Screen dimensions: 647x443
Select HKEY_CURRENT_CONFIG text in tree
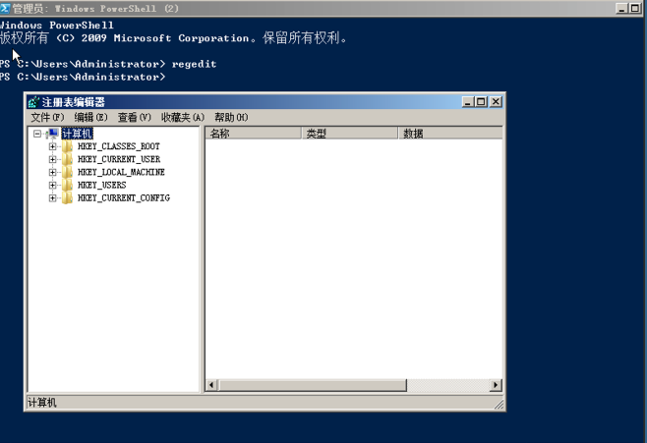click(x=124, y=197)
